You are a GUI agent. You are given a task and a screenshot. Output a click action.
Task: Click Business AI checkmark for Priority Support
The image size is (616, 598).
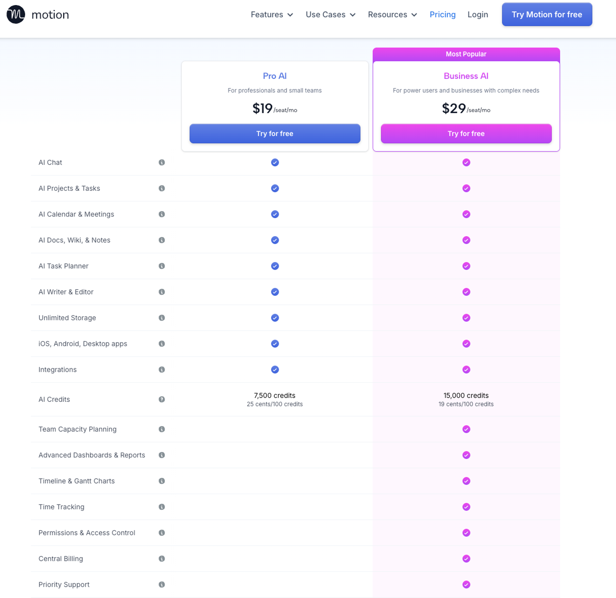466,585
